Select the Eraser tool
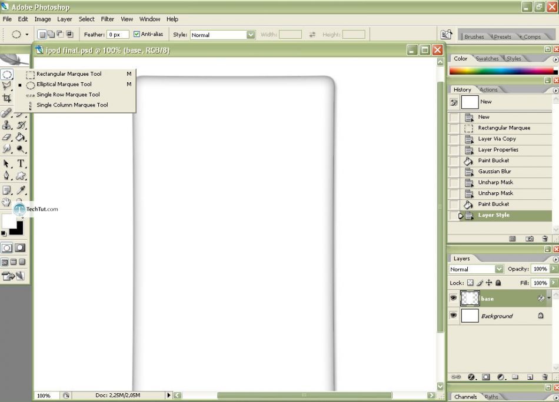The width and height of the screenshot is (559, 402). click(6, 137)
